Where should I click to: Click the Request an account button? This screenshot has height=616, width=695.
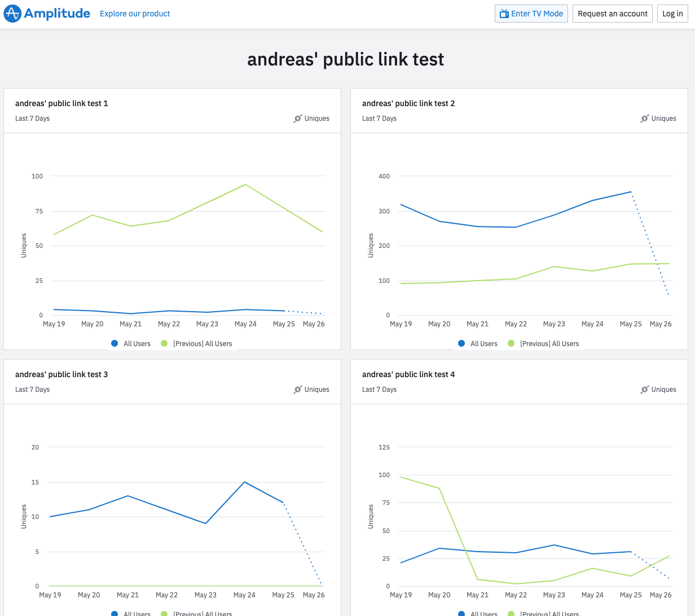coord(613,14)
